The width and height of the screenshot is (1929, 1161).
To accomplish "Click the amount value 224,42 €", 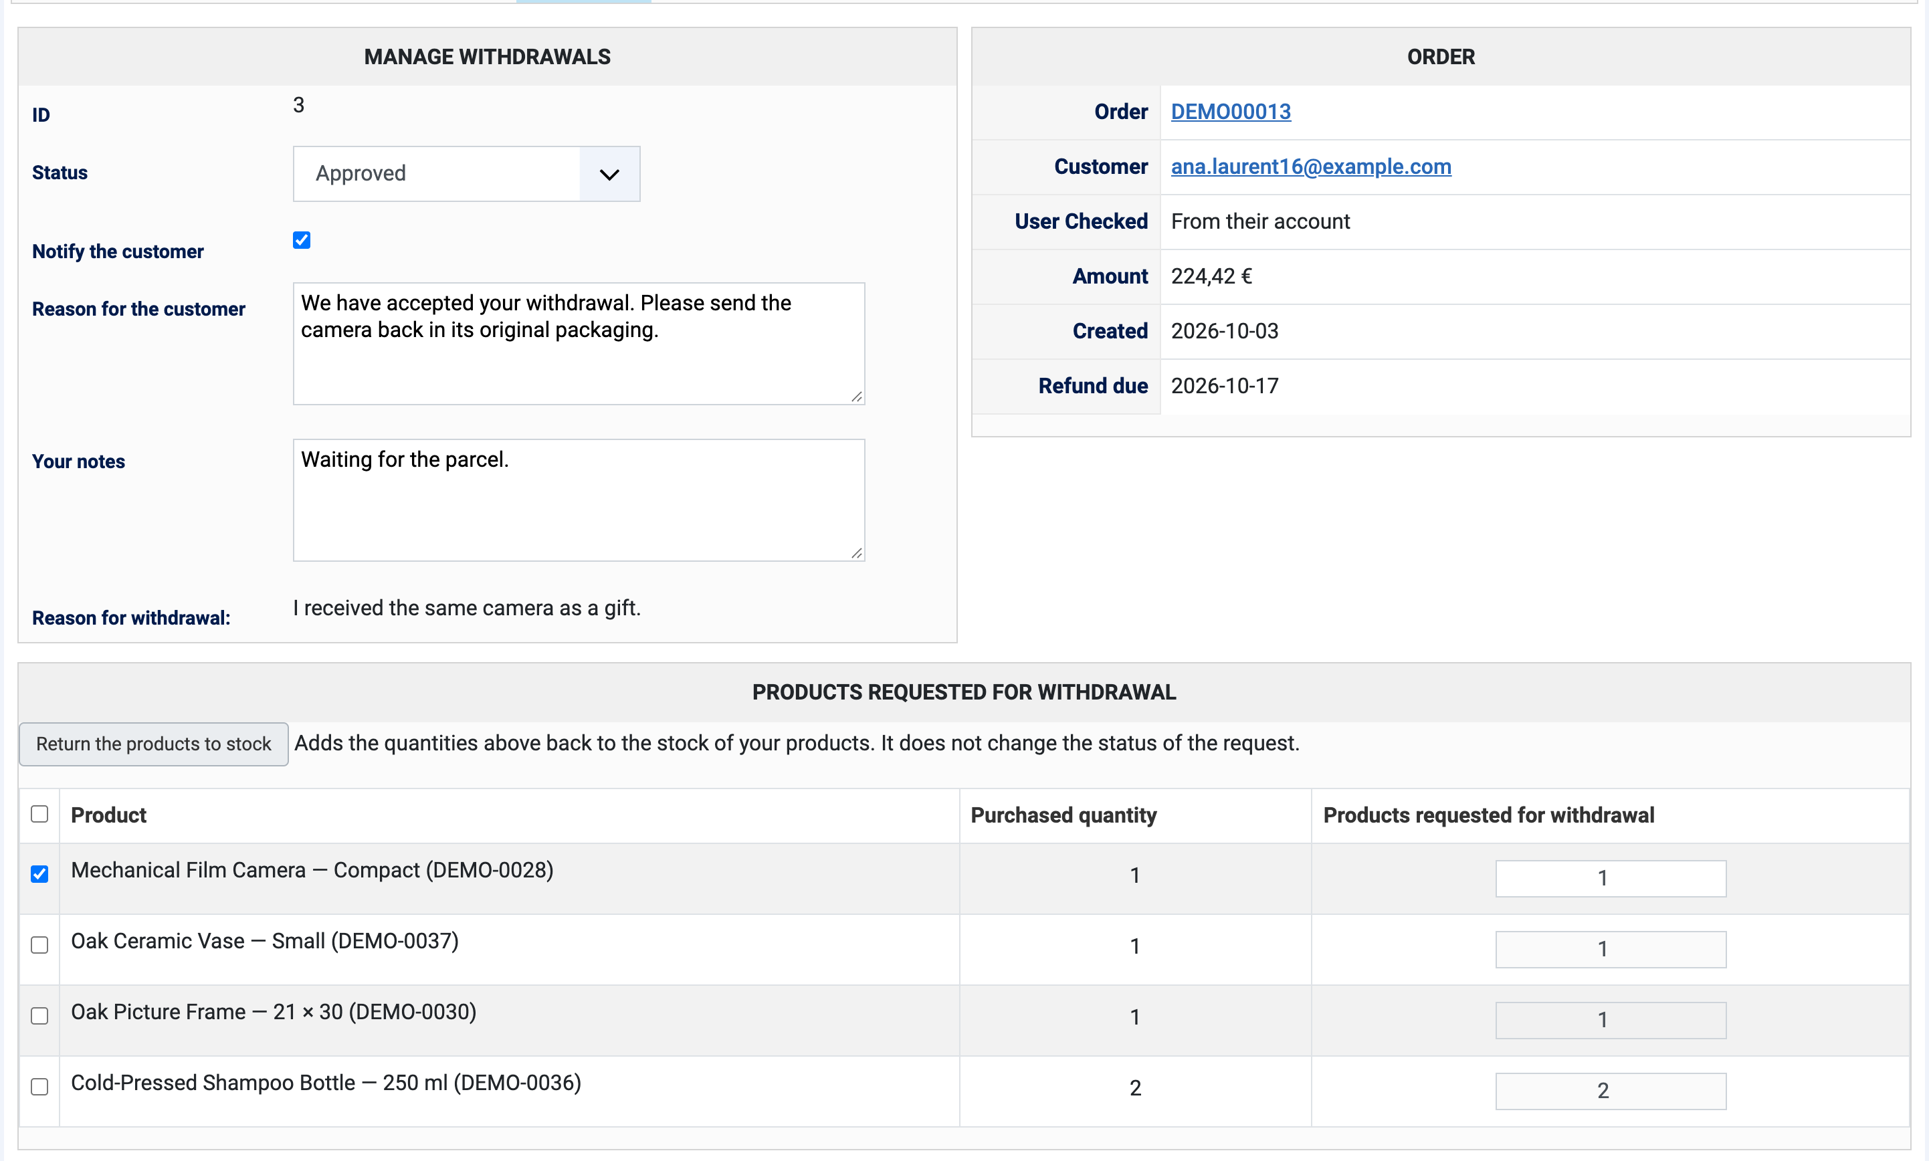I will pos(1212,276).
